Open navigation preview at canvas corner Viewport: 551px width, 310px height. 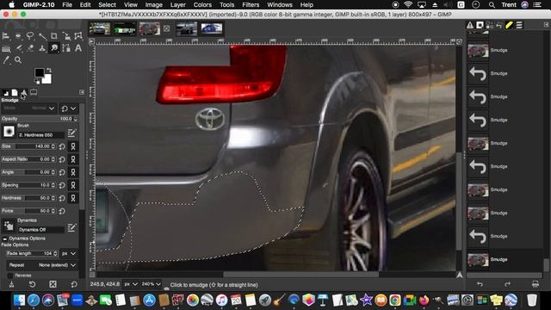click(459, 275)
